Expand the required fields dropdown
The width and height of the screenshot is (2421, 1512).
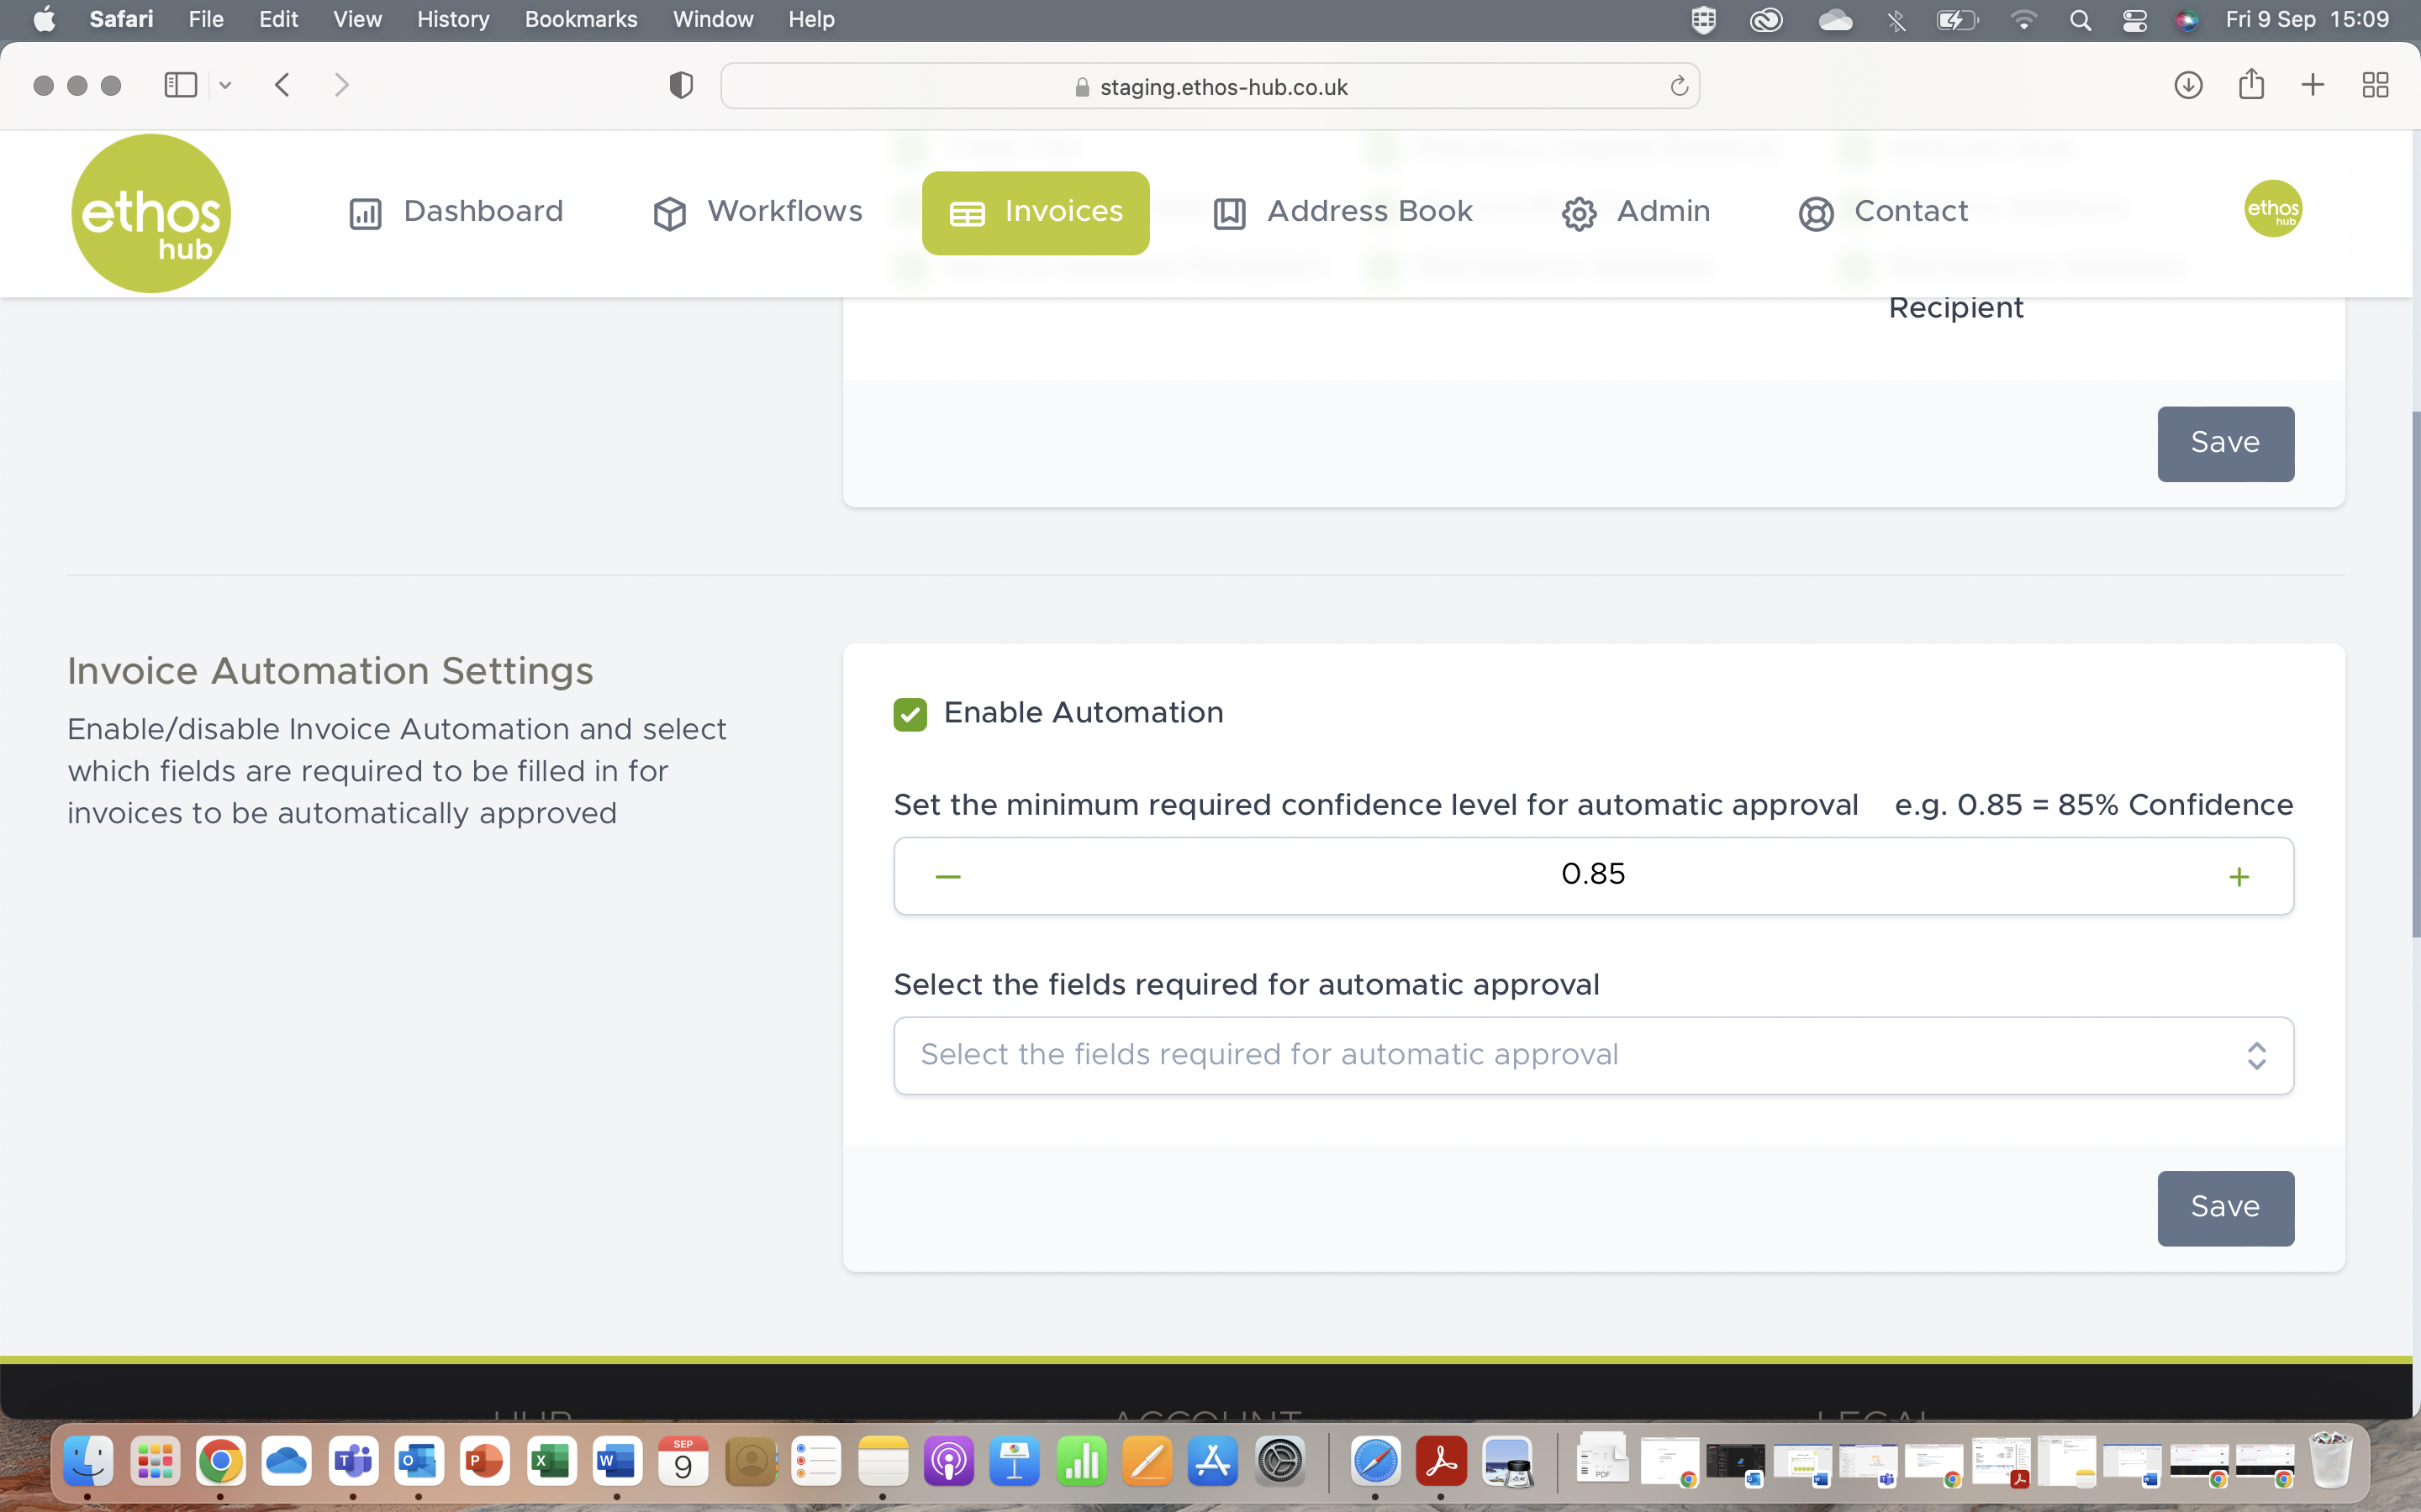point(1593,1056)
